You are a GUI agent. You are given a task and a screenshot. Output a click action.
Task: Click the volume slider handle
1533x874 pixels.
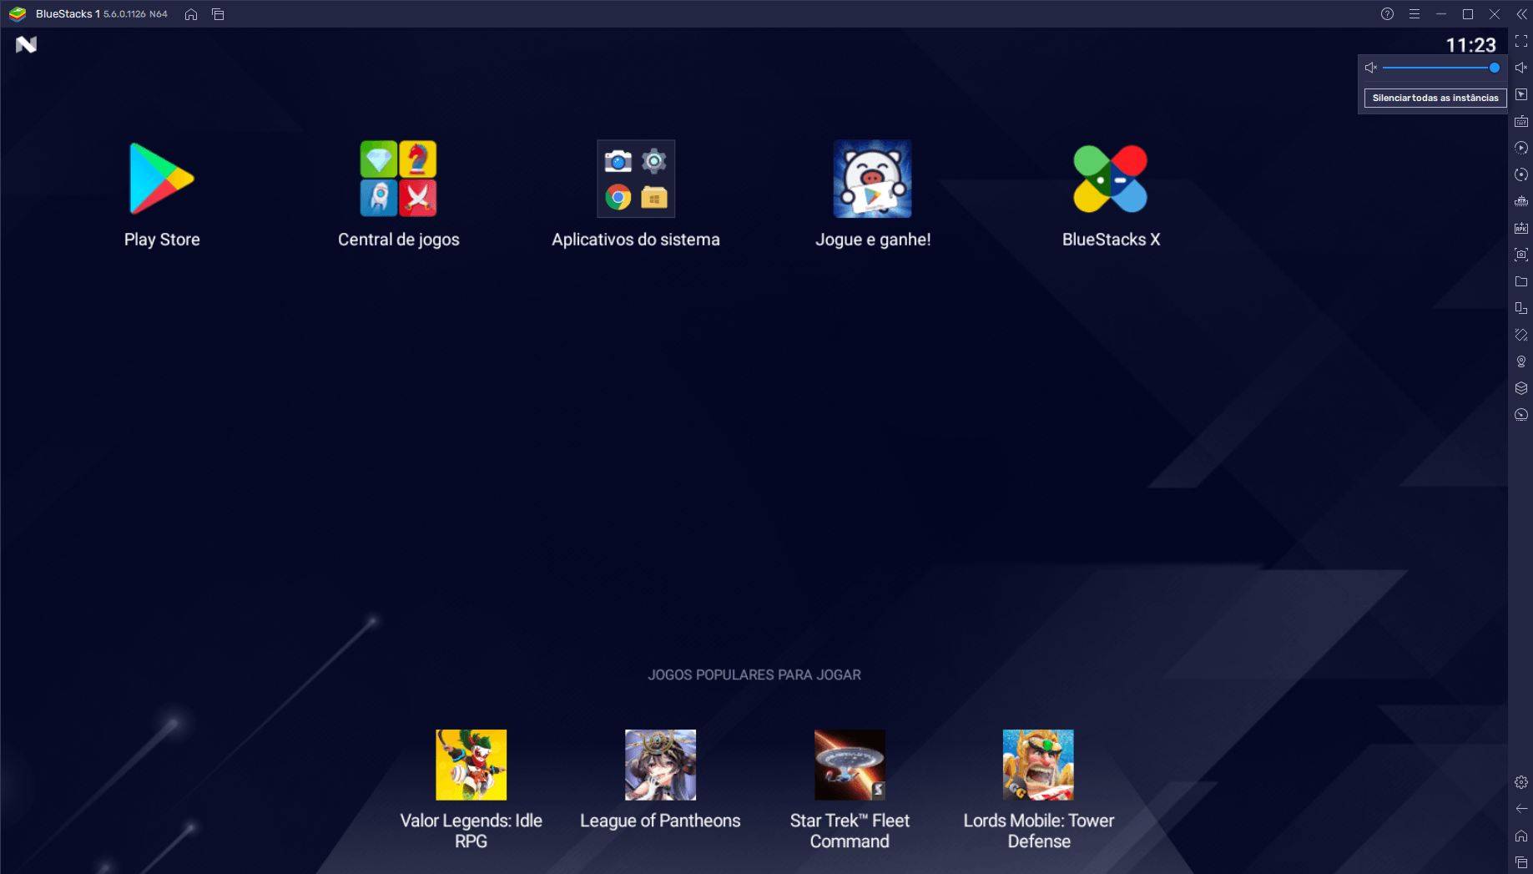tap(1494, 68)
